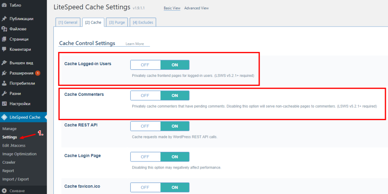Open the [4] Excludes tab
Viewport: 388px width, 194px height.
click(x=143, y=22)
